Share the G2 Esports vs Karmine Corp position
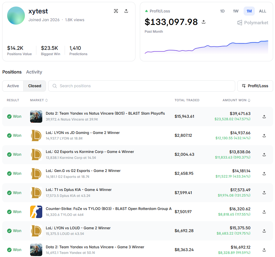 [264, 155]
